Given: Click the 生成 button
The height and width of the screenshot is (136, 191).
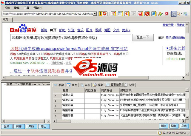Looking at the screenshot, I should pos(7,126).
